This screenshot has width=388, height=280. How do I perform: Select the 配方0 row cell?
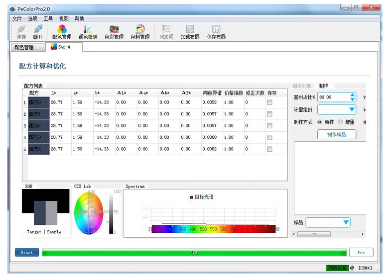pyautogui.click(x=39, y=102)
